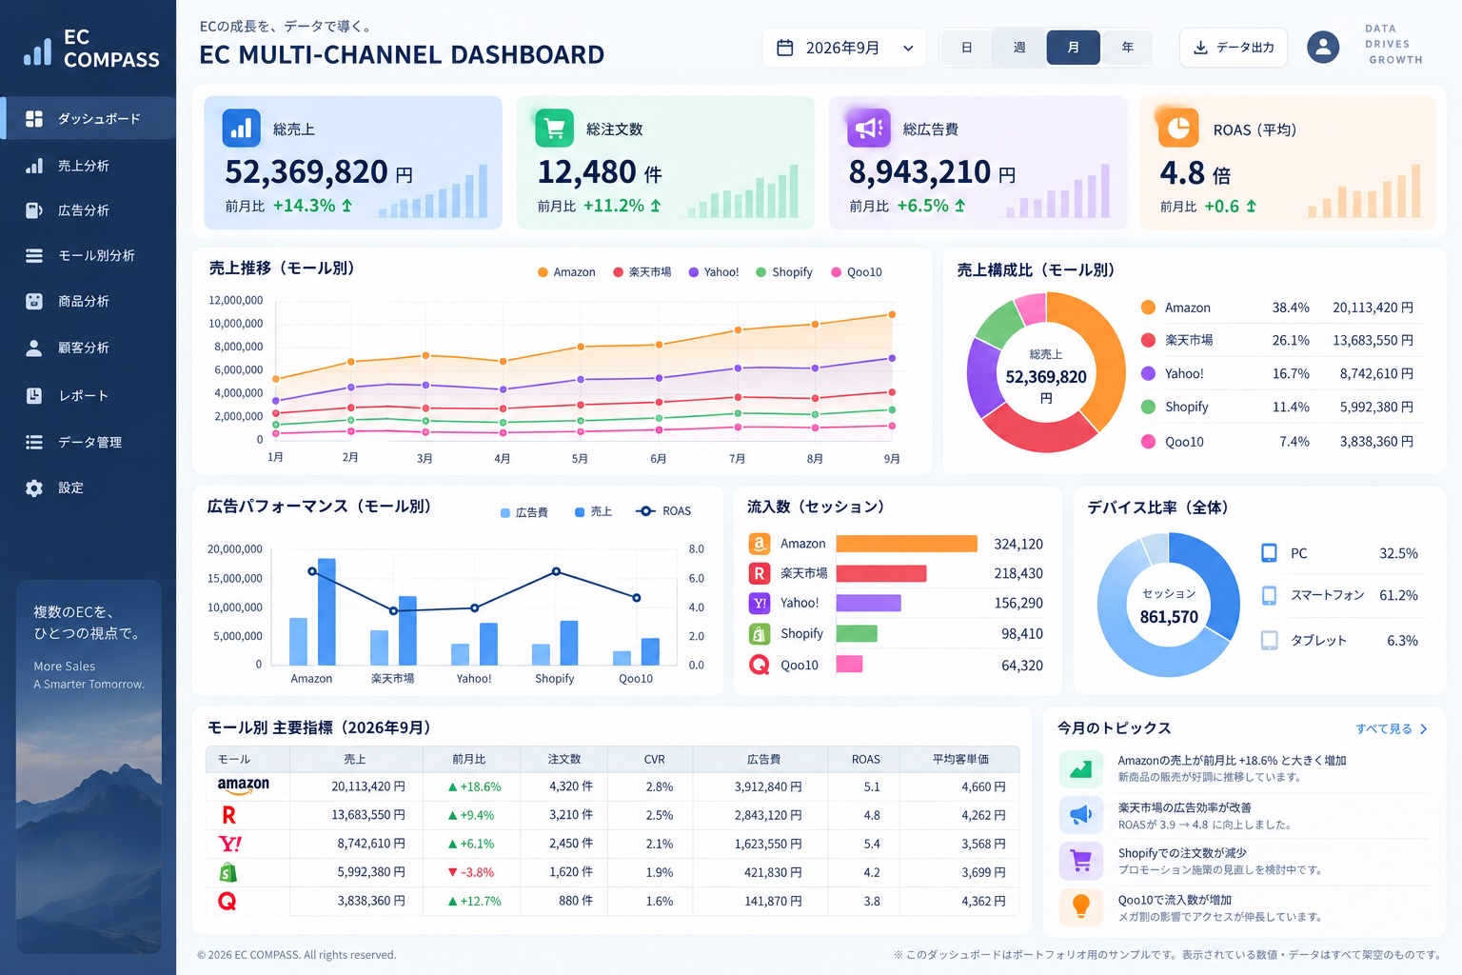1462x975 pixels.
Task: Open すべて見る link in topics
Action: click(x=1392, y=729)
